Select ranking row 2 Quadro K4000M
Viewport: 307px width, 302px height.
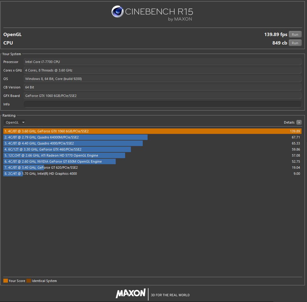click(152, 137)
